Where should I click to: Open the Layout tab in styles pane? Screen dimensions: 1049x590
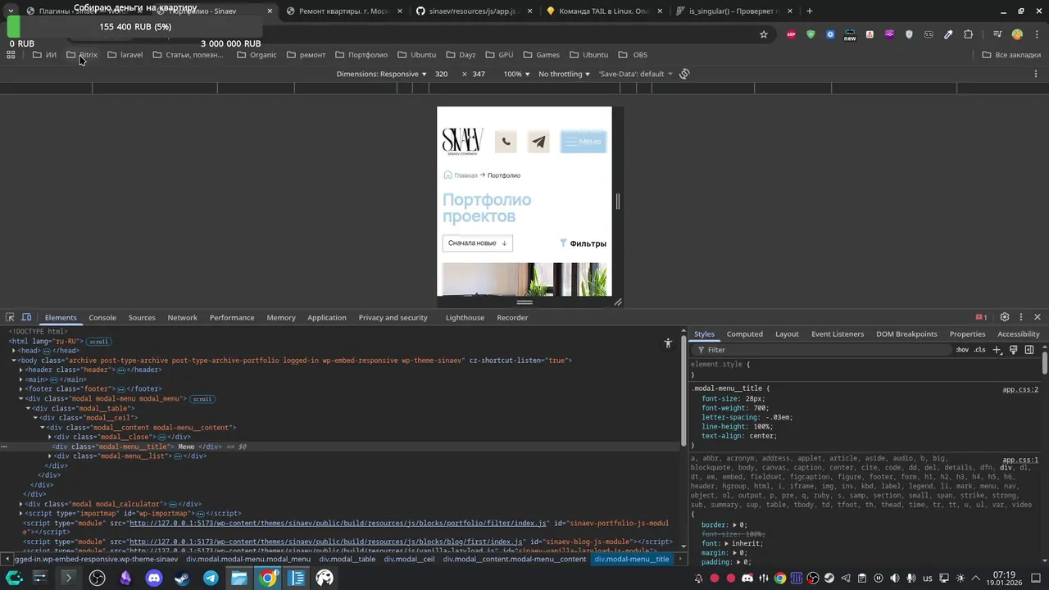(x=787, y=334)
